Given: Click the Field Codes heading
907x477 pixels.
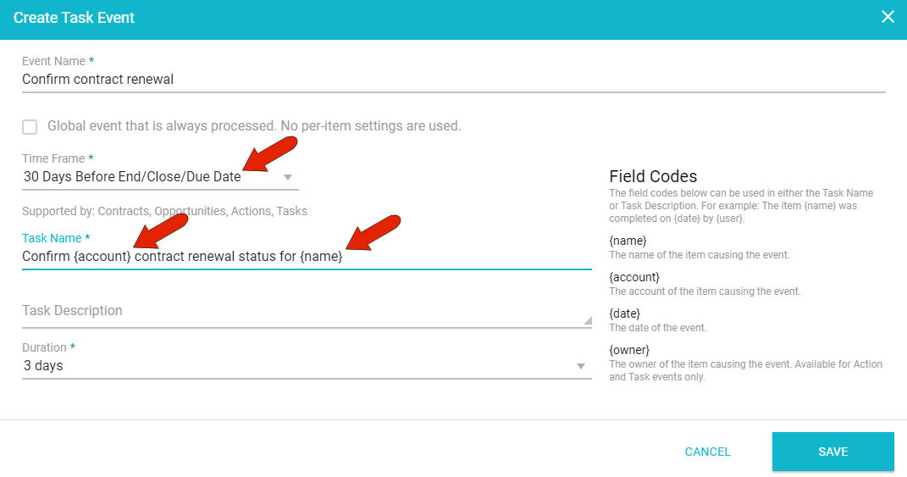Looking at the screenshot, I should point(653,176).
